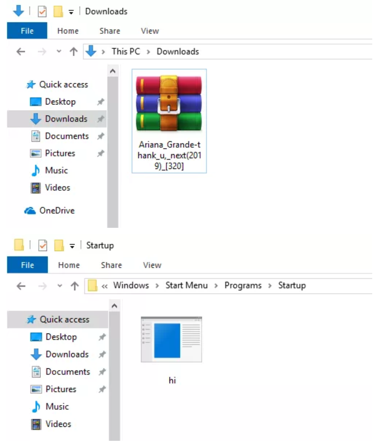The height and width of the screenshot is (442, 373).
Task: Select the hi file in Startup
Action: tap(171, 350)
